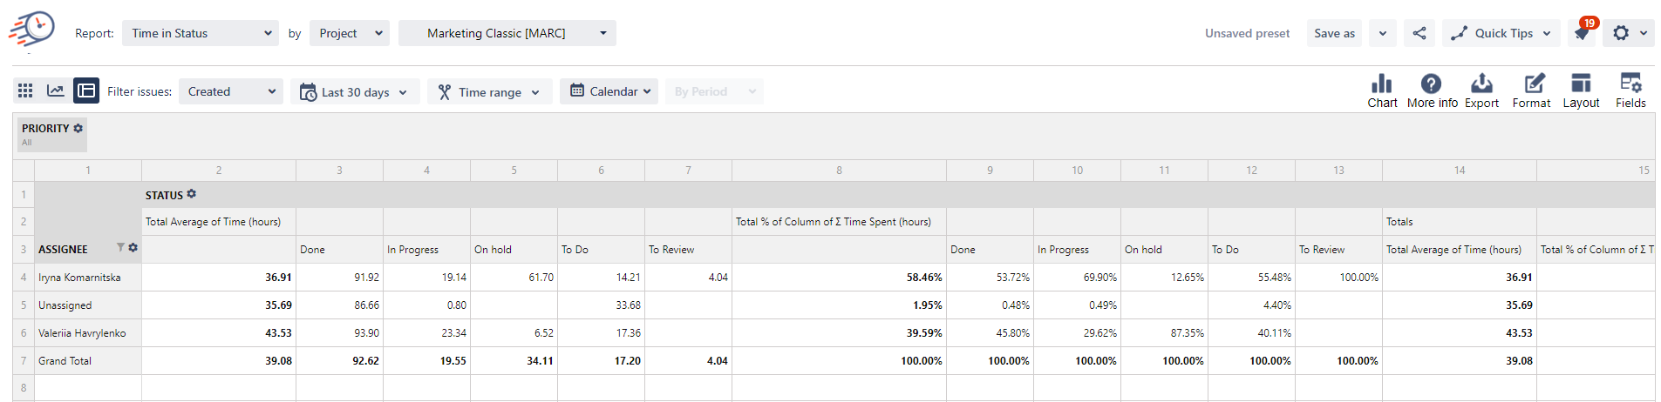Select the pivot table view icon

[x=86, y=90]
